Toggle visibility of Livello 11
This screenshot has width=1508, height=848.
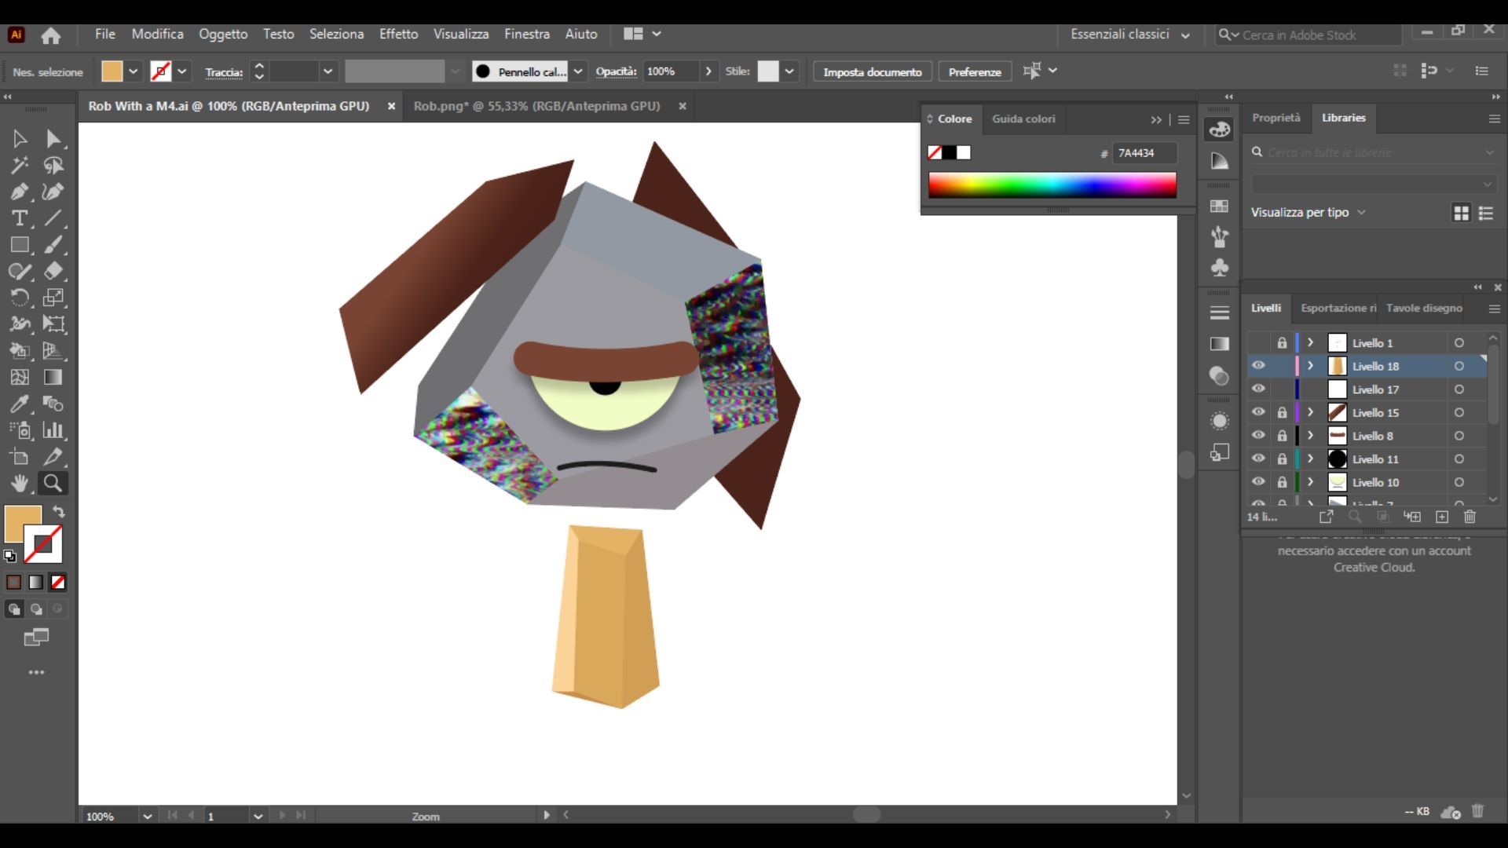(1258, 459)
